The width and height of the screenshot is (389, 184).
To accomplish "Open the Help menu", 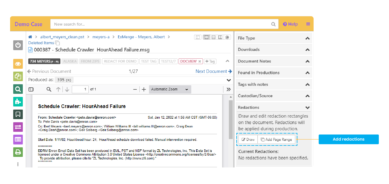I will click(x=290, y=24).
